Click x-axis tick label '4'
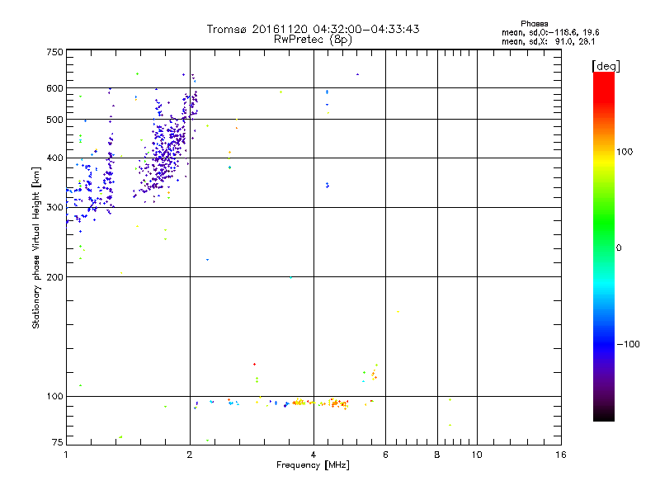Image resolution: width=660 pixels, height=495 pixels. [x=313, y=455]
